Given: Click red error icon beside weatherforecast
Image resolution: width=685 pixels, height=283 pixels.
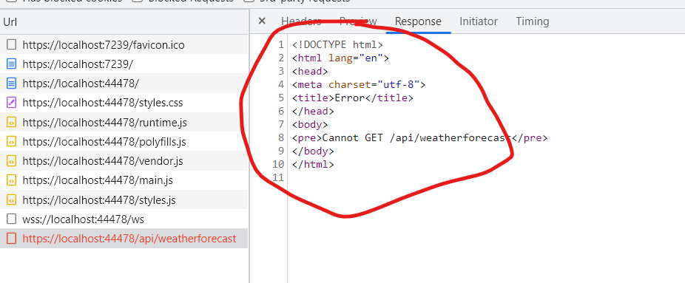Looking at the screenshot, I should [12, 239].
